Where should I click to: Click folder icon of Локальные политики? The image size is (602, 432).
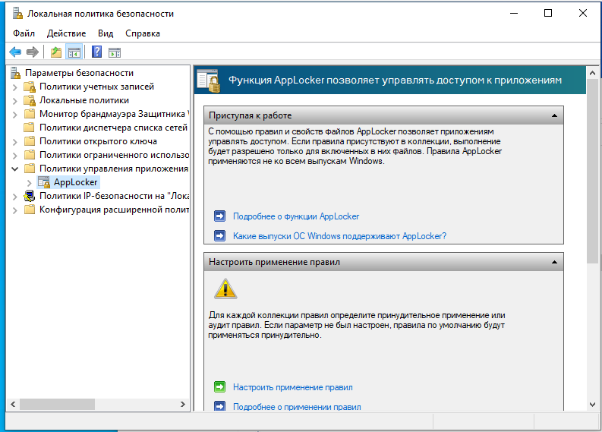coord(30,100)
